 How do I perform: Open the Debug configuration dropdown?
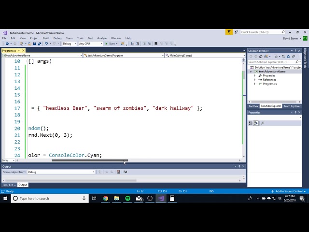(x=70, y=43)
